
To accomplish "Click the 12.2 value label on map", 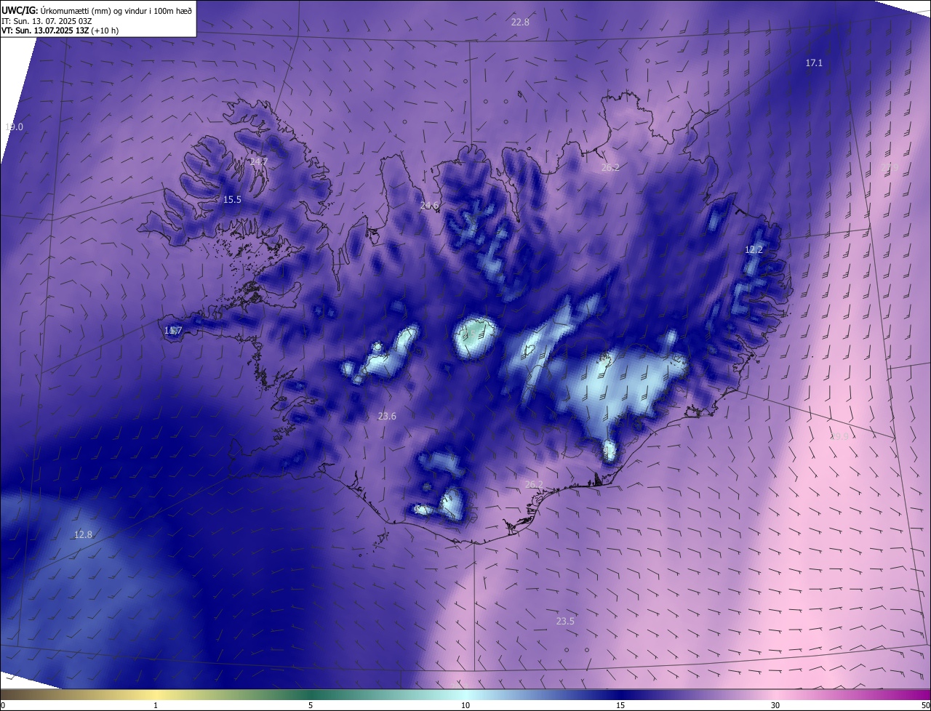I will click(754, 249).
